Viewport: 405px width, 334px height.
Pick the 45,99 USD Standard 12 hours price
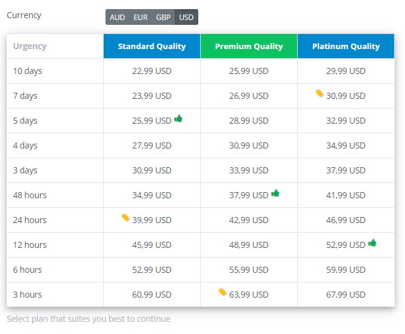[x=152, y=245]
